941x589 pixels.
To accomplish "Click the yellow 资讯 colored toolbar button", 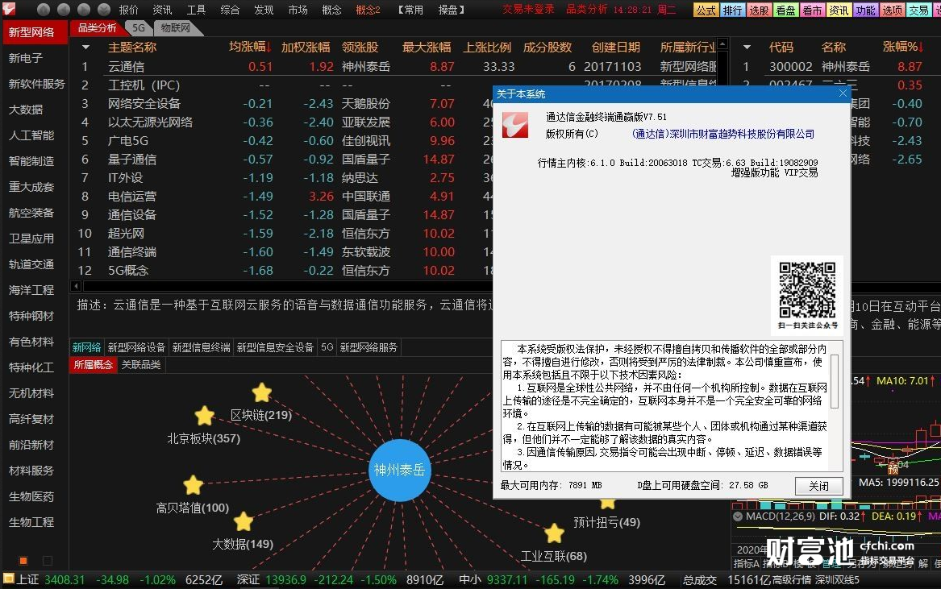I will point(839,10).
